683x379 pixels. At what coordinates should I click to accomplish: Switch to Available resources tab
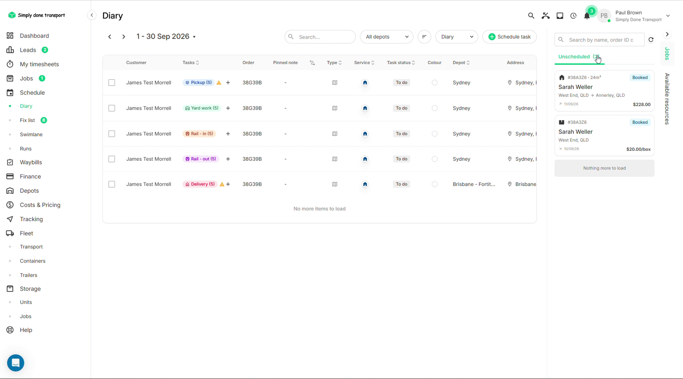pyautogui.click(x=667, y=99)
